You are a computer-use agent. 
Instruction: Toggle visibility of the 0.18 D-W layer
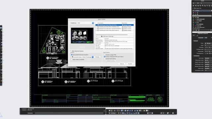(x=193, y=26)
